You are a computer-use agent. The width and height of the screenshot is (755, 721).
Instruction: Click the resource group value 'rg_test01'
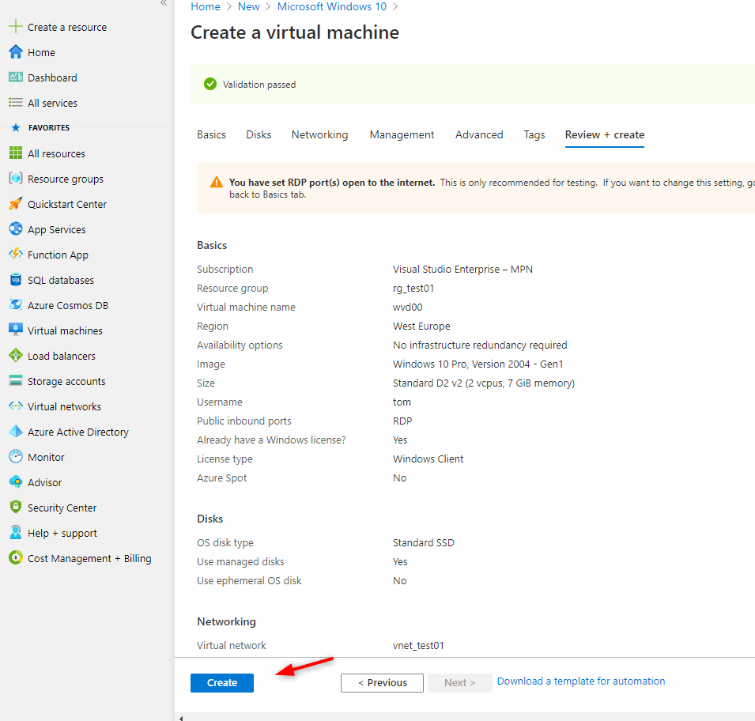click(x=413, y=288)
